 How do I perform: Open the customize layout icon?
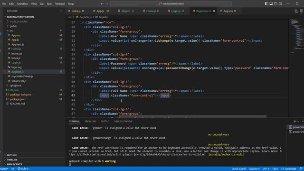280,4
